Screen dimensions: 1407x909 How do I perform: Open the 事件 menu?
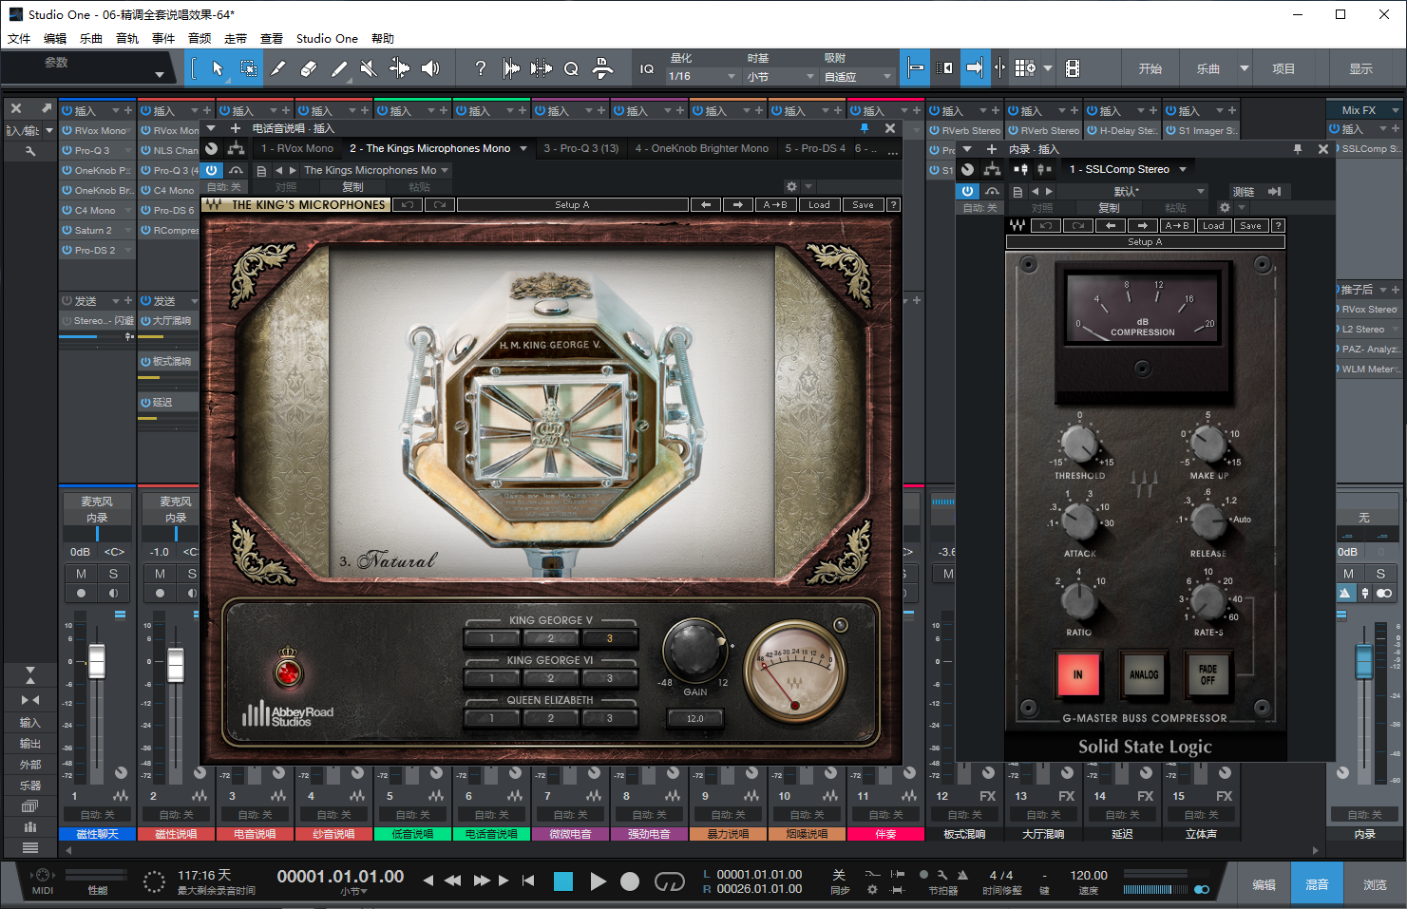click(163, 38)
